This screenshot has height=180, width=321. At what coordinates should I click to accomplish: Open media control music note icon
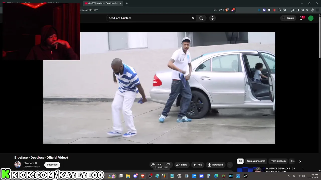click(x=292, y=10)
